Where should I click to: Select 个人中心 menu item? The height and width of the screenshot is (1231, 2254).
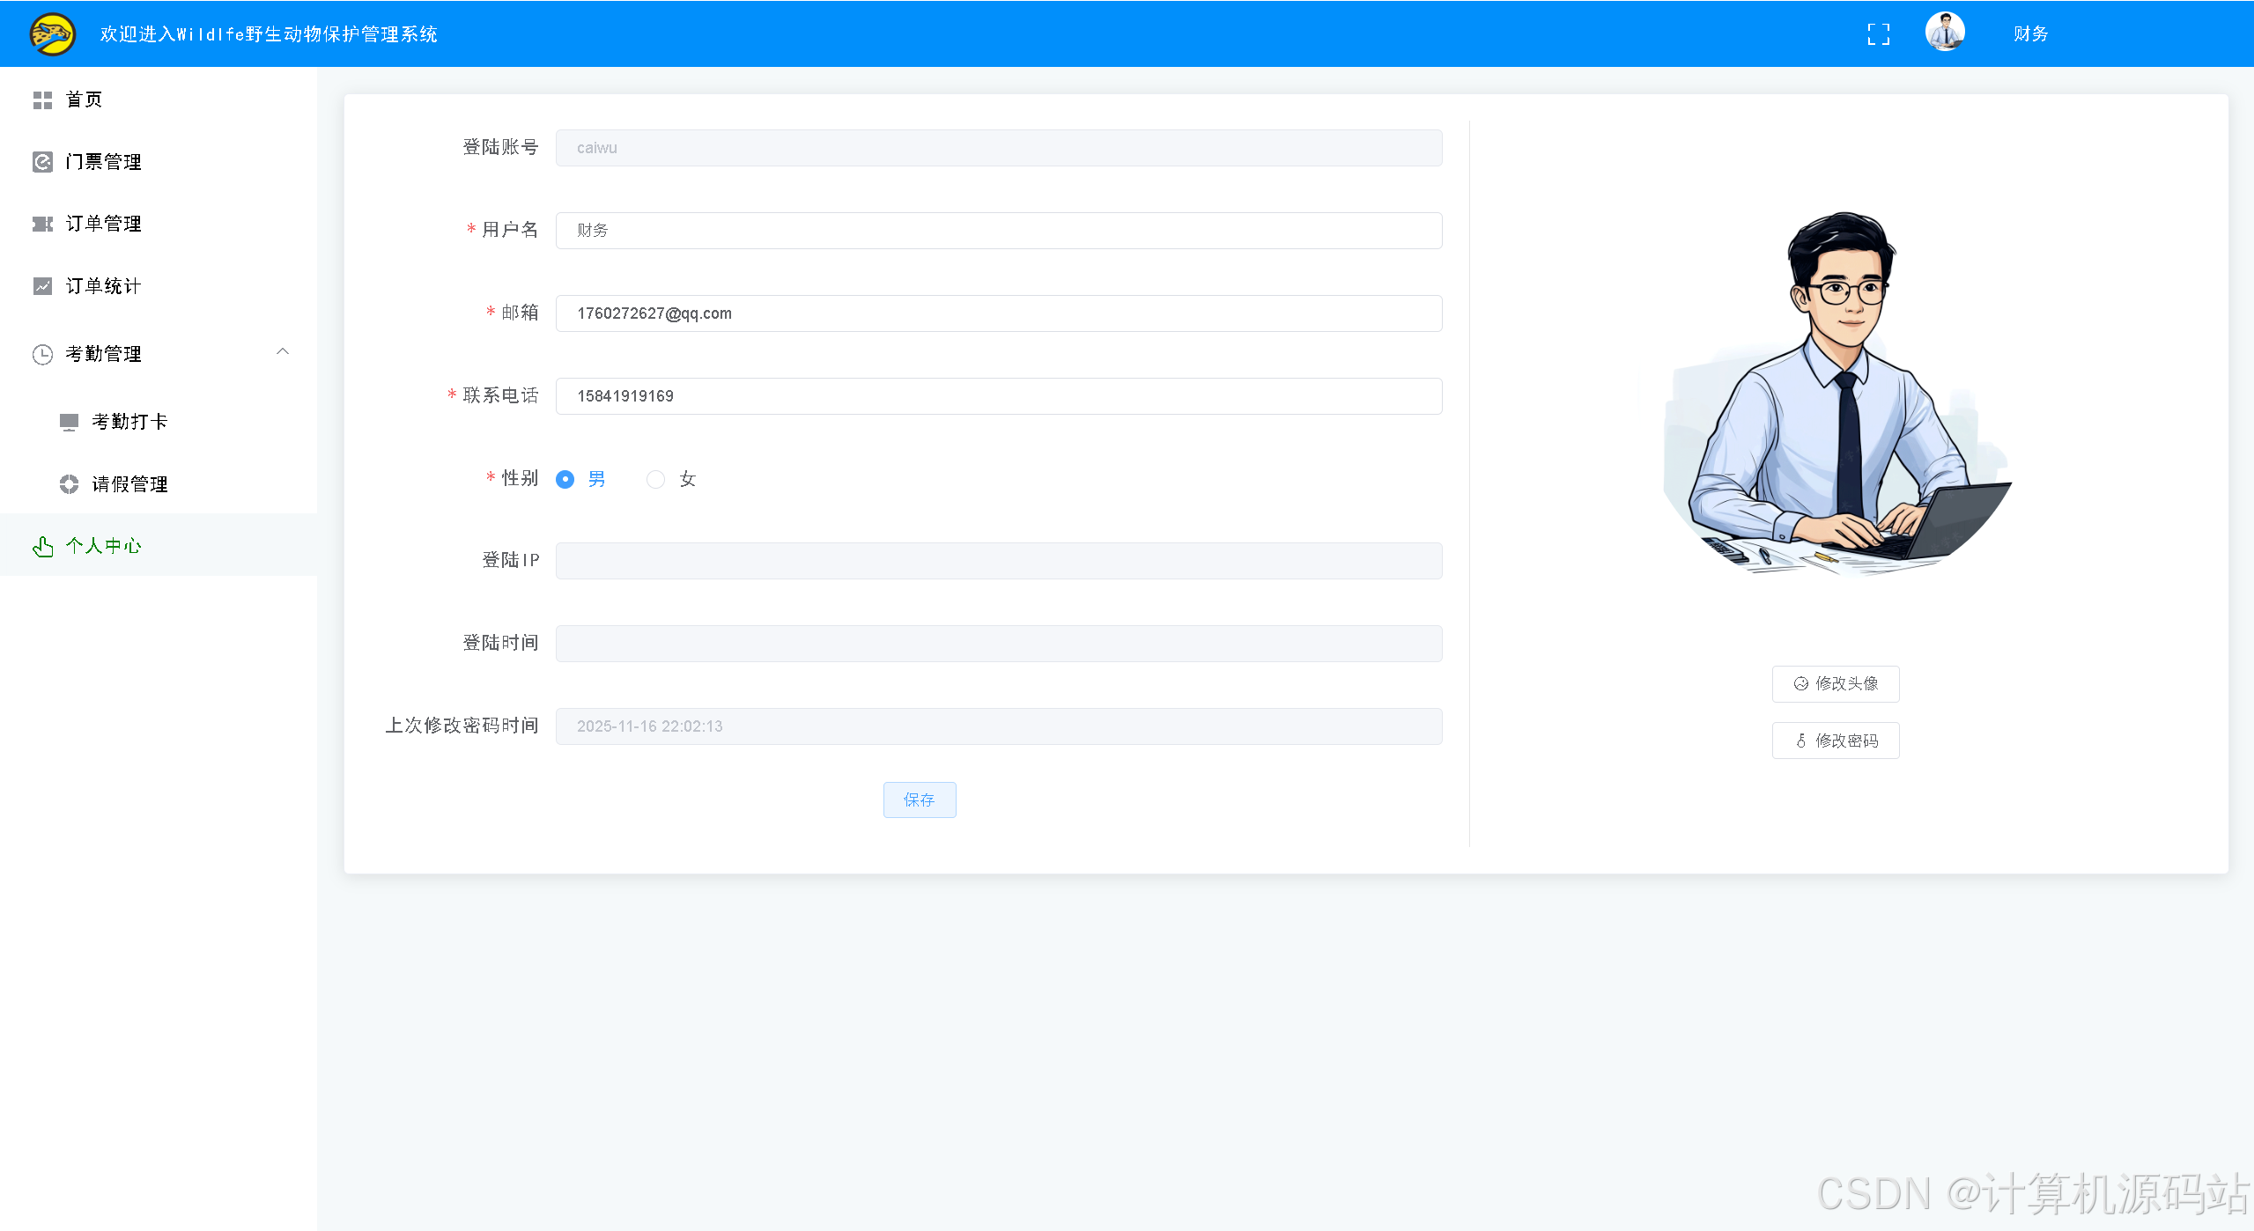click(159, 545)
